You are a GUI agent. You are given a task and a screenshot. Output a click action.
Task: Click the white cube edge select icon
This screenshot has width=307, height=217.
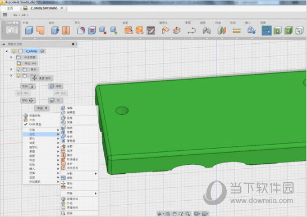(x=299, y=31)
